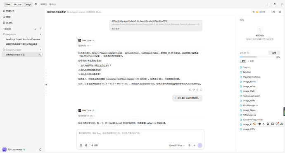Click the conversation outline active dot marker
The height and width of the screenshot is (153, 285).
(x=46, y=85)
